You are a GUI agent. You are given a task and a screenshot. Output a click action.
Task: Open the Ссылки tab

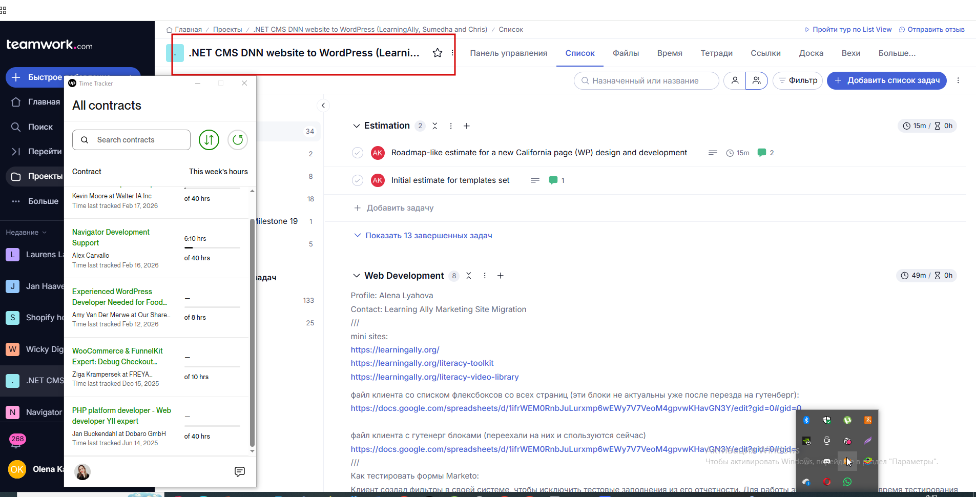pos(766,53)
